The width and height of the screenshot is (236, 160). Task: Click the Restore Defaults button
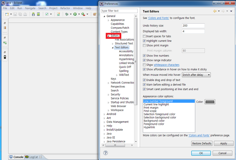[202, 143]
